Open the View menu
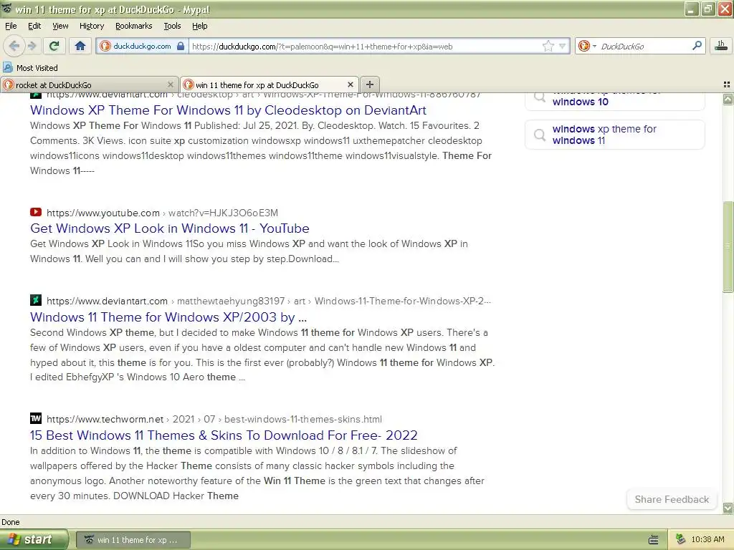 [x=60, y=26]
